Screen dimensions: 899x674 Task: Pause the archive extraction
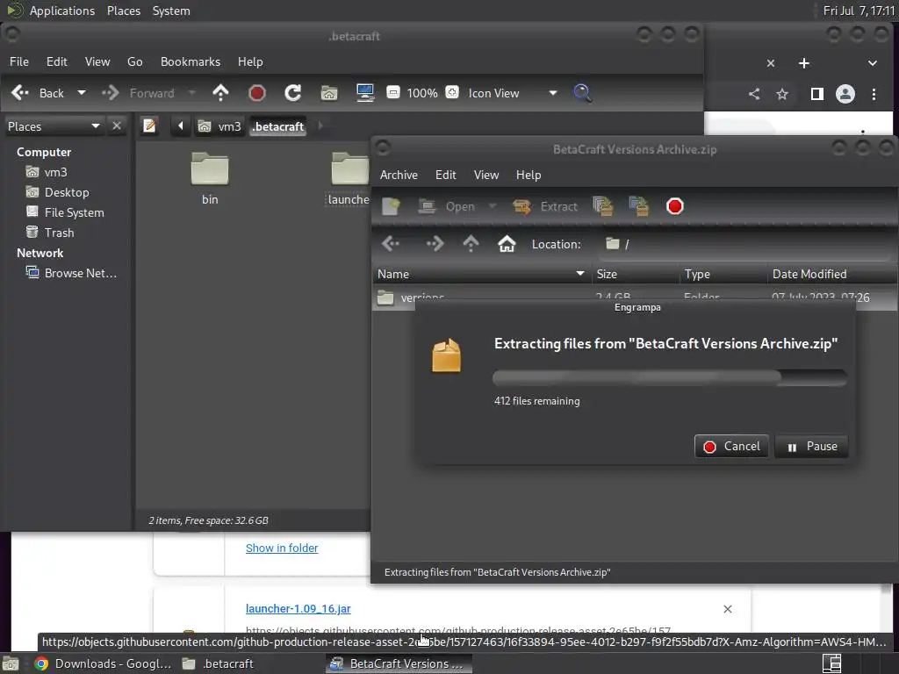tap(811, 447)
